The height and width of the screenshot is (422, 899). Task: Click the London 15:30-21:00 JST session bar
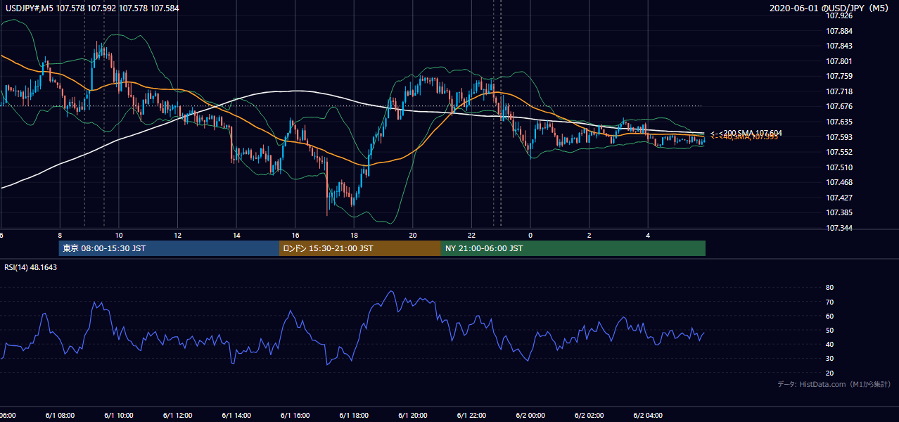pos(360,248)
